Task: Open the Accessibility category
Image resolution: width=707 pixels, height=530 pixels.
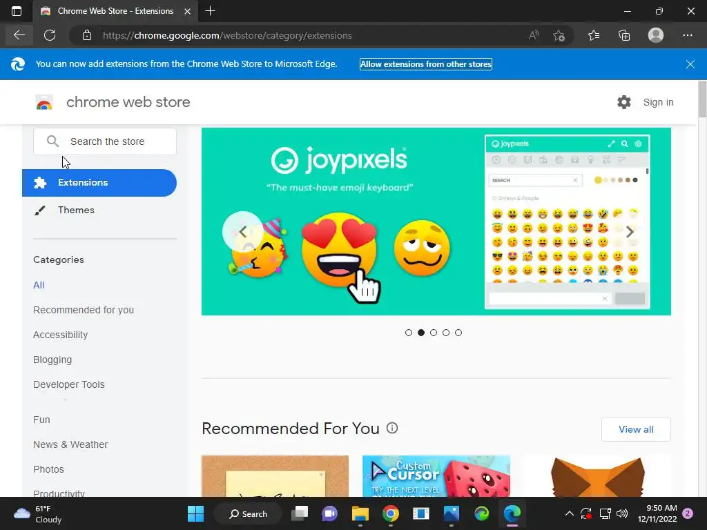Action: coord(61,335)
